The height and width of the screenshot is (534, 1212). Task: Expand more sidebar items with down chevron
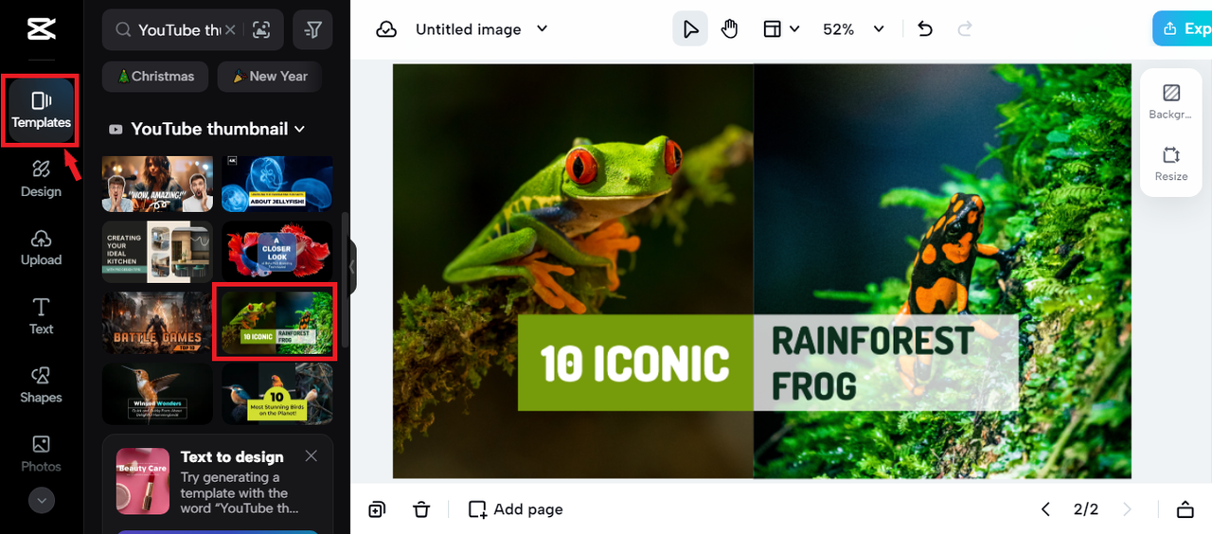(x=41, y=500)
